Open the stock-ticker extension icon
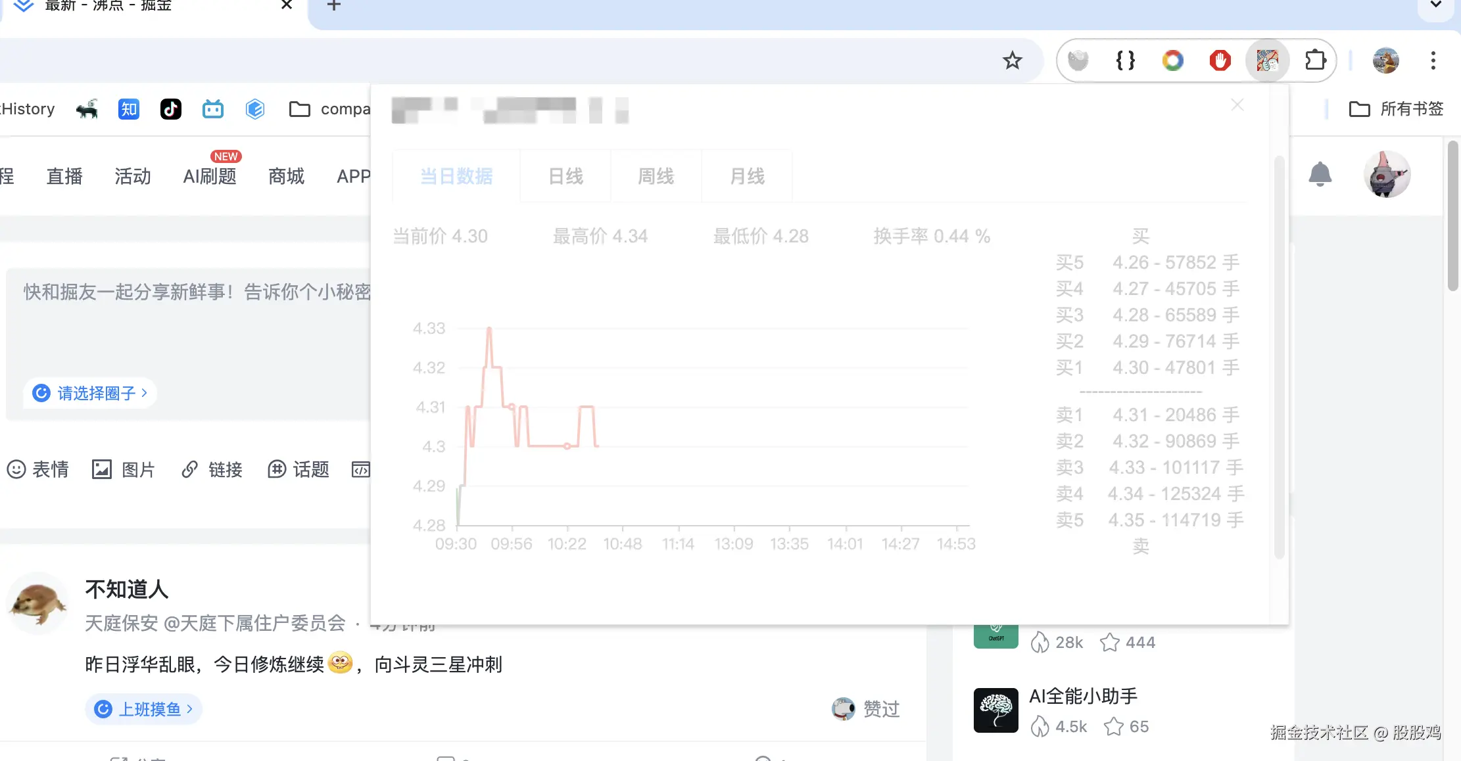This screenshot has width=1461, height=761. (x=1267, y=60)
